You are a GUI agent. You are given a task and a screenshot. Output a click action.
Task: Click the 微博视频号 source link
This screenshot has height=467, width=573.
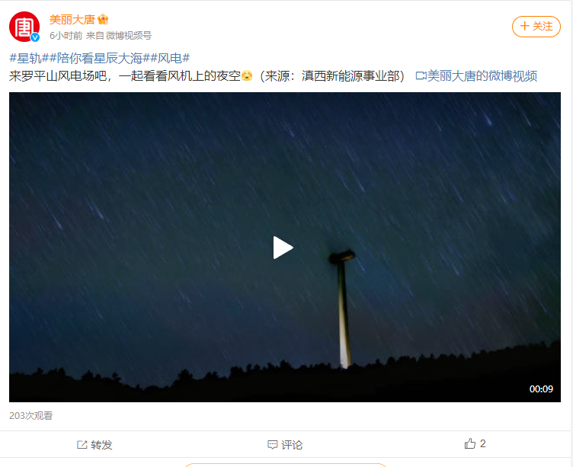128,36
